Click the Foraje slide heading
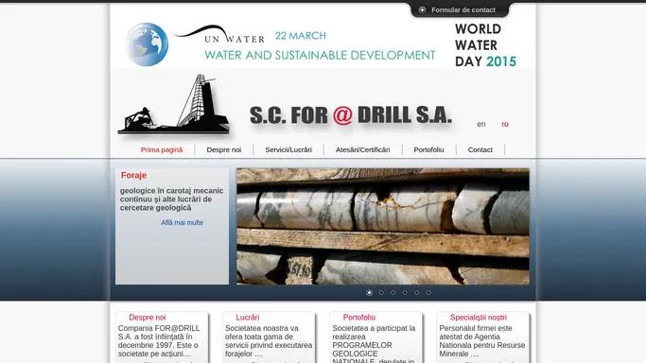The image size is (646, 363). point(134,175)
